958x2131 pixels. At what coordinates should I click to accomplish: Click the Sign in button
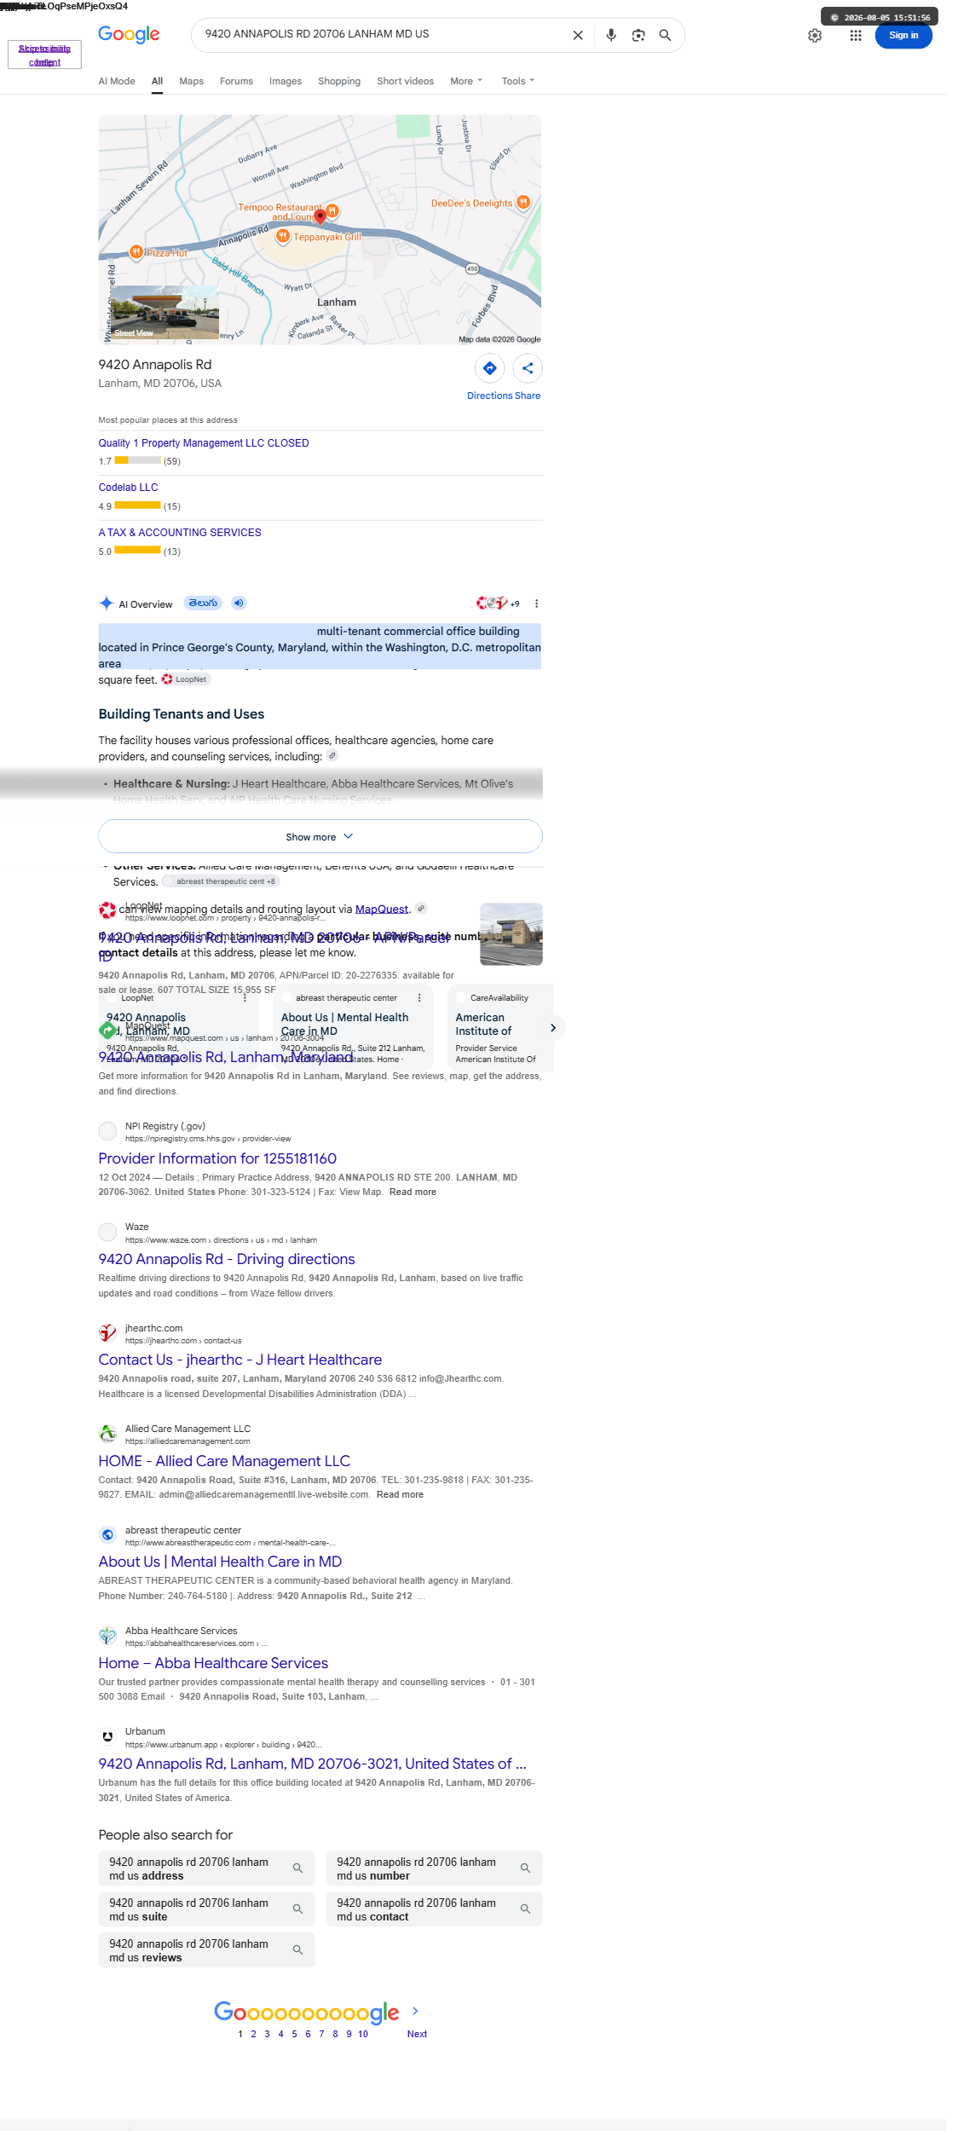pos(903,35)
